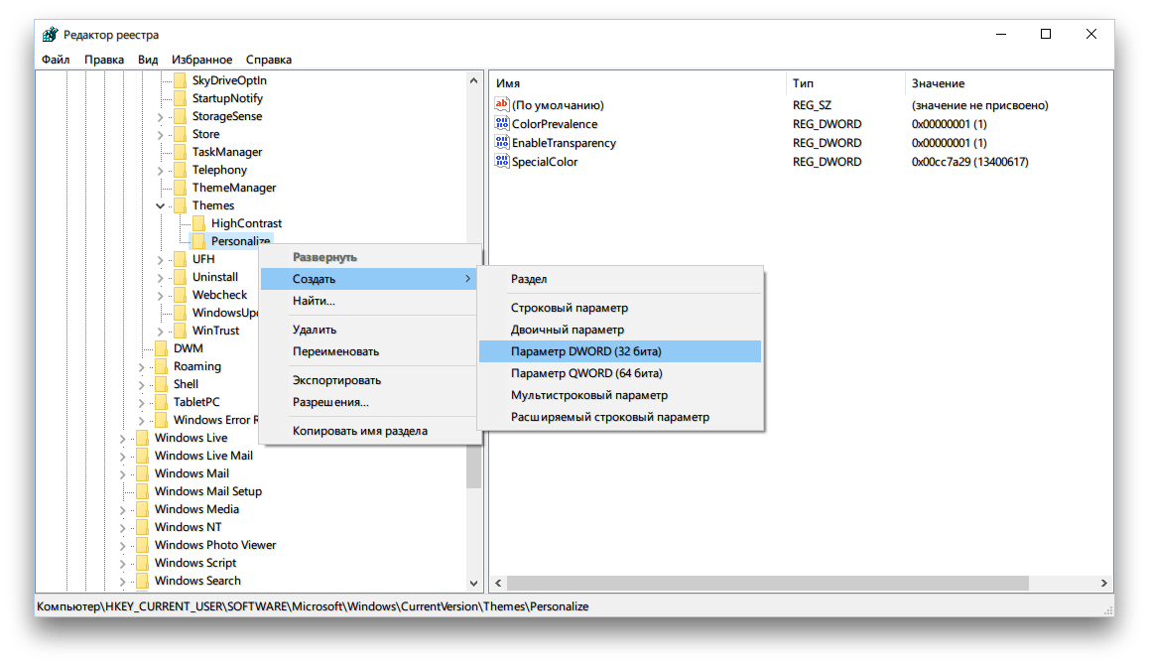
Task: Expand the Windows Live Mail node
Action: (x=122, y=456)
